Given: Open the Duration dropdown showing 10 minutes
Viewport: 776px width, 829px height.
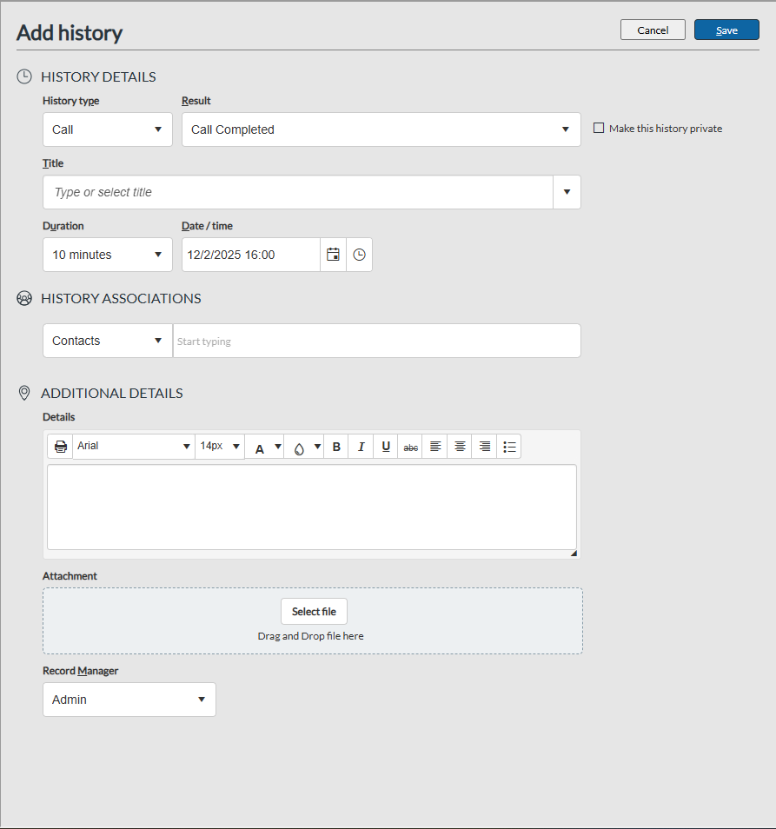Looking at the screenshot, I should click(x=107, y=255).
